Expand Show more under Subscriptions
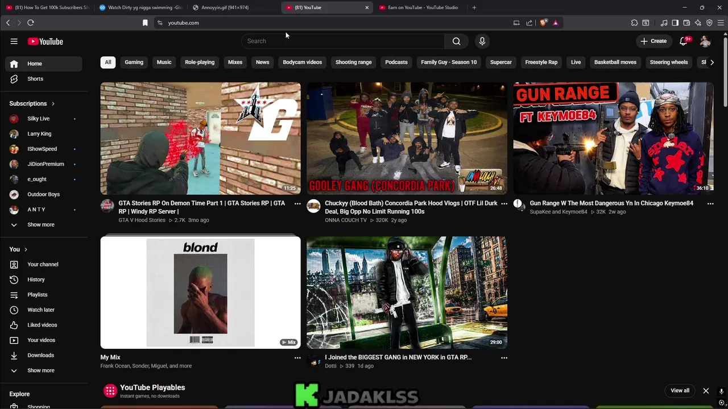Image resolution: width=728 pixels, height=409 pixels. [44, 224]
